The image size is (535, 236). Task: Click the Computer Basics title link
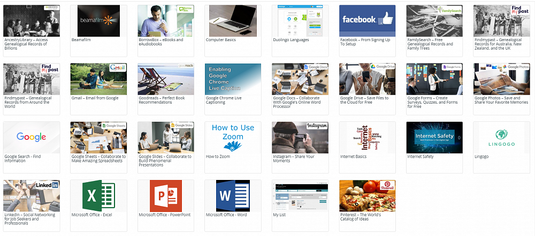(221, 40)
